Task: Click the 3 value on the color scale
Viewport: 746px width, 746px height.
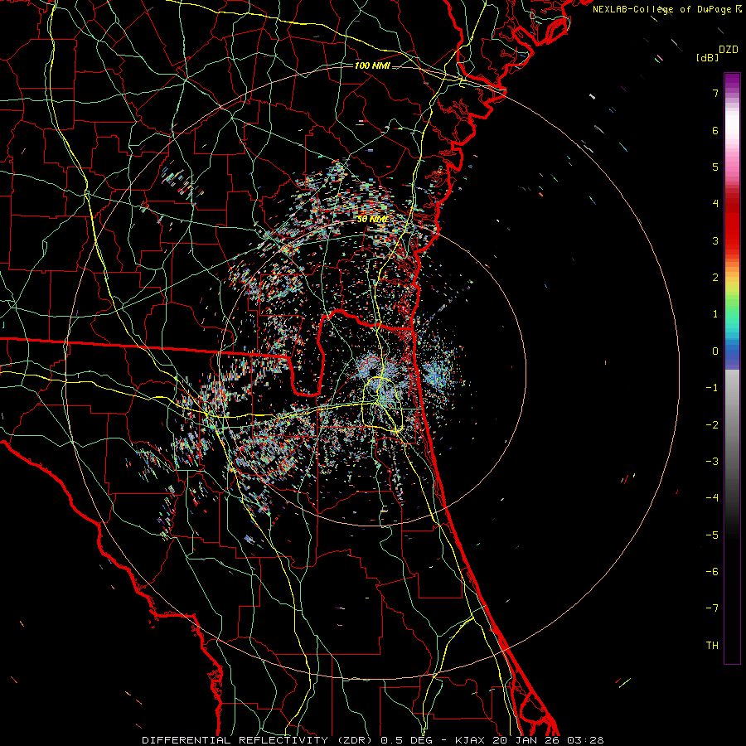Action: pyautogui.click(x=715, y=240)
